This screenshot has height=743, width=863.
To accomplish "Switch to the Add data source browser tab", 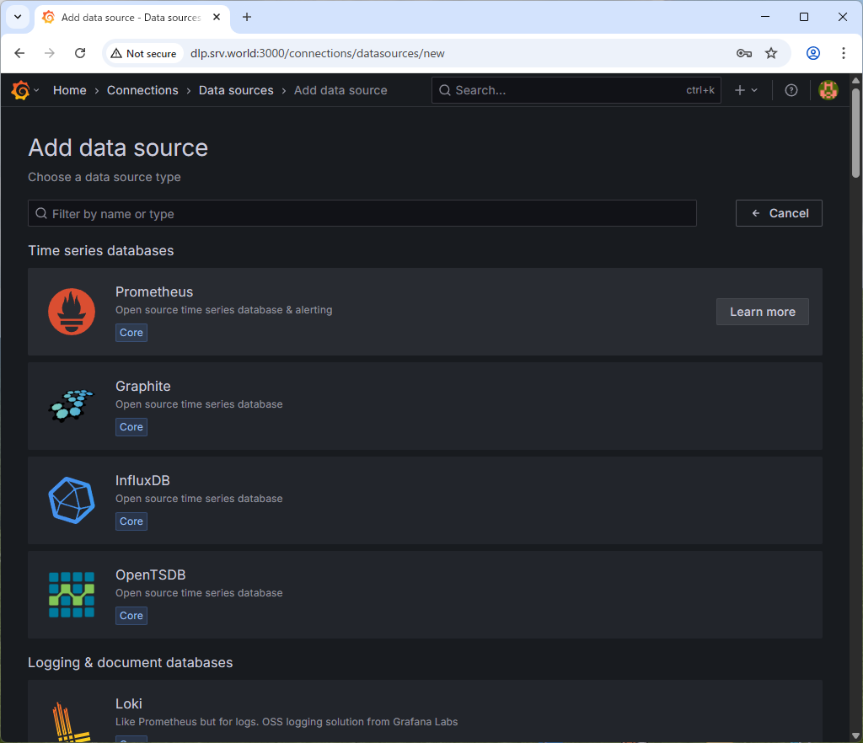I will coord(131,17).
